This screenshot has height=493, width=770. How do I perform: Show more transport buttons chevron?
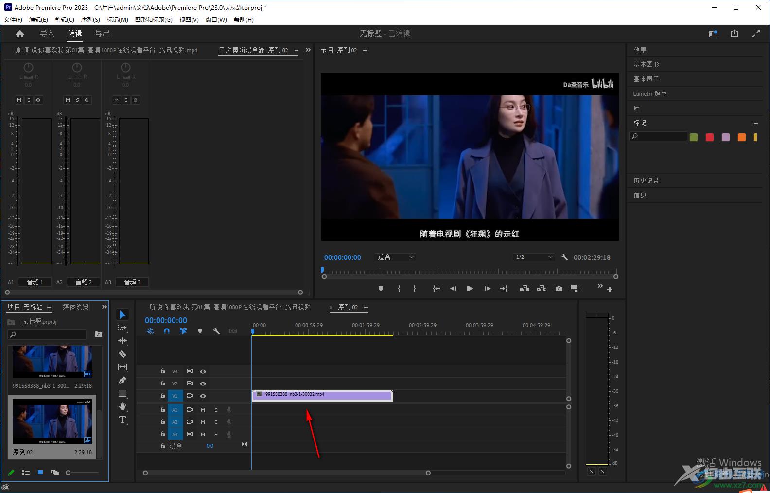click(x=600, y=286)
